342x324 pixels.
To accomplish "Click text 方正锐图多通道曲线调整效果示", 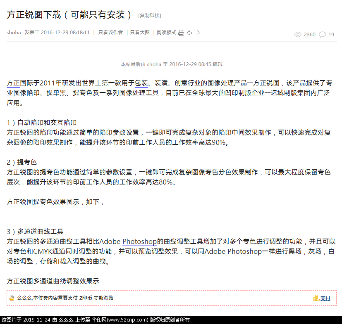I will click(x=53, y=281).
